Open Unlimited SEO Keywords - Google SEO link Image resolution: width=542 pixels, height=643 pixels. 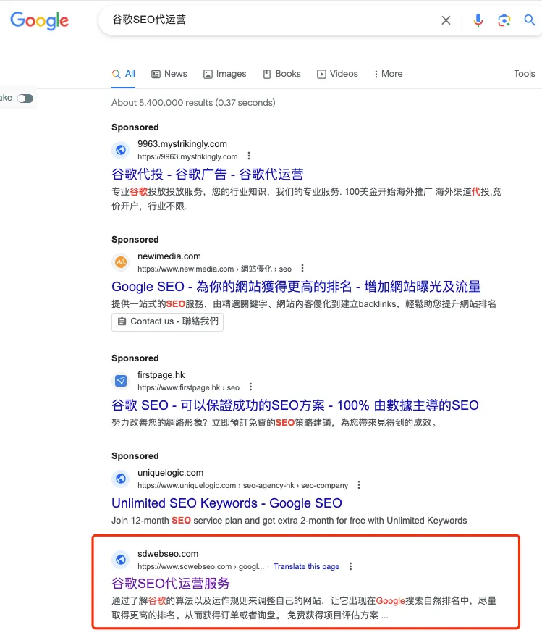click(x=226, y=503)
